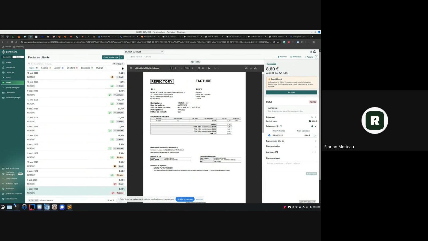This screenshot has width=428, height=241.
Task: Select the Encaissée tab
Action: (x=87, y=68)
